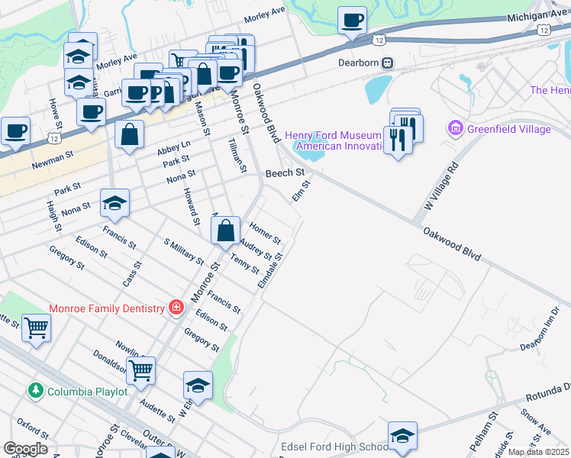The image size is (571, 458).
Task: Open the restaurant marker beside Henry Ford Museum
Action: click(x=398, y=142)
